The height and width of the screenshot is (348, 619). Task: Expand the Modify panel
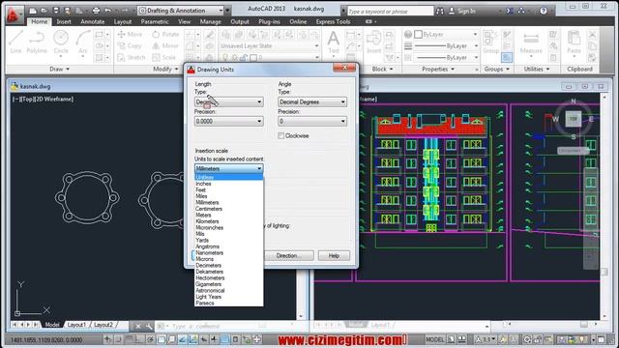pos(165,69)
